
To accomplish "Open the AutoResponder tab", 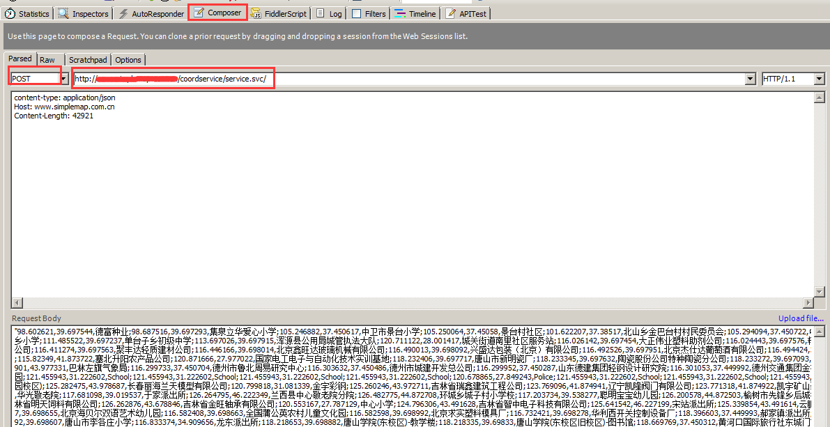I will (x=151, y=14).
